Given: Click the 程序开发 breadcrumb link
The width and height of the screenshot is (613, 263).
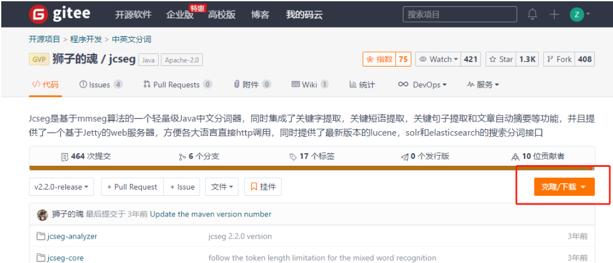Looking at the screenshot, I should click(x=86, y=39).
